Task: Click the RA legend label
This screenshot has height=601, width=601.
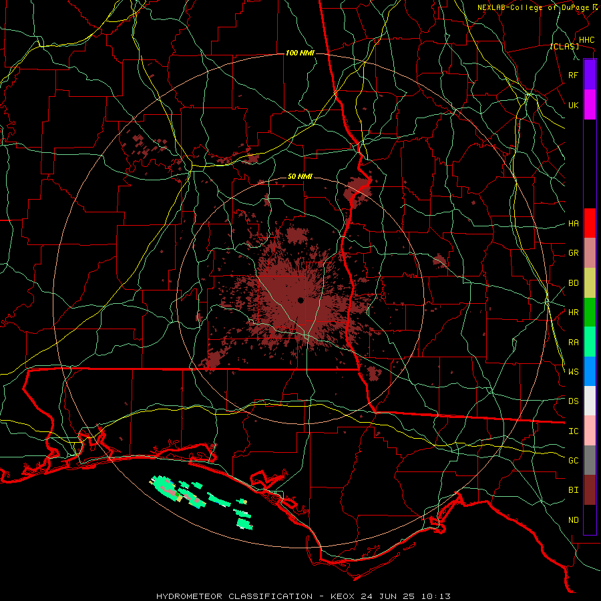Action: (574, 343)
